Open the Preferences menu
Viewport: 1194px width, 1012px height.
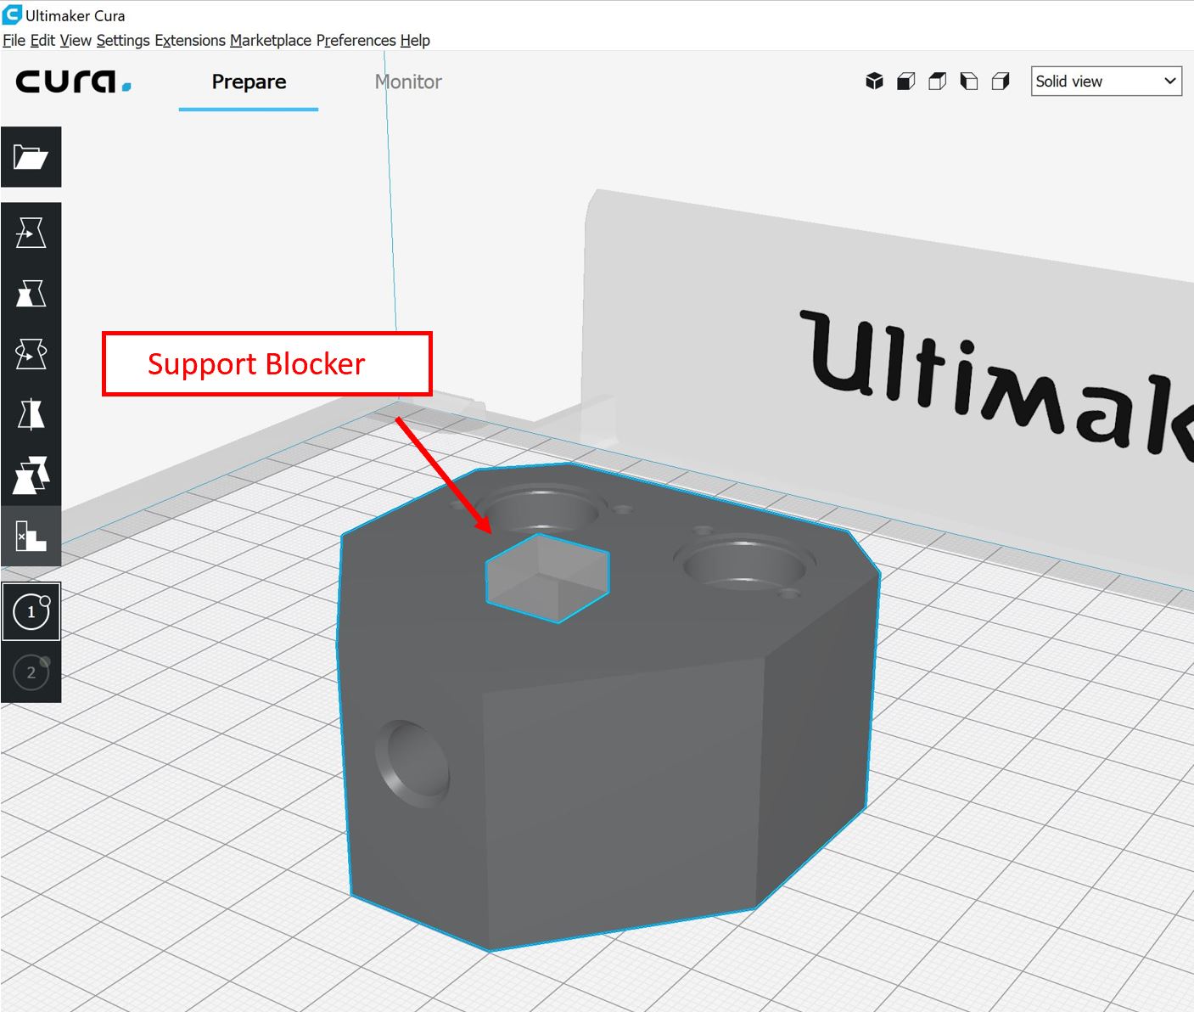tap(356, 40)
